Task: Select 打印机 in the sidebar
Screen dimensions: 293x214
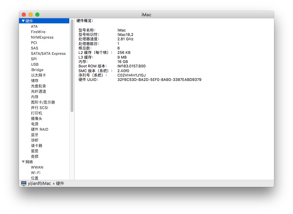Action: [36, 113]
